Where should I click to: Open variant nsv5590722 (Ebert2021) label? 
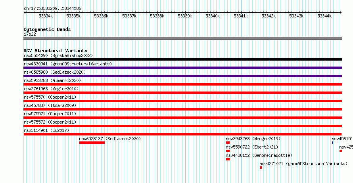[x=252, y=147]
